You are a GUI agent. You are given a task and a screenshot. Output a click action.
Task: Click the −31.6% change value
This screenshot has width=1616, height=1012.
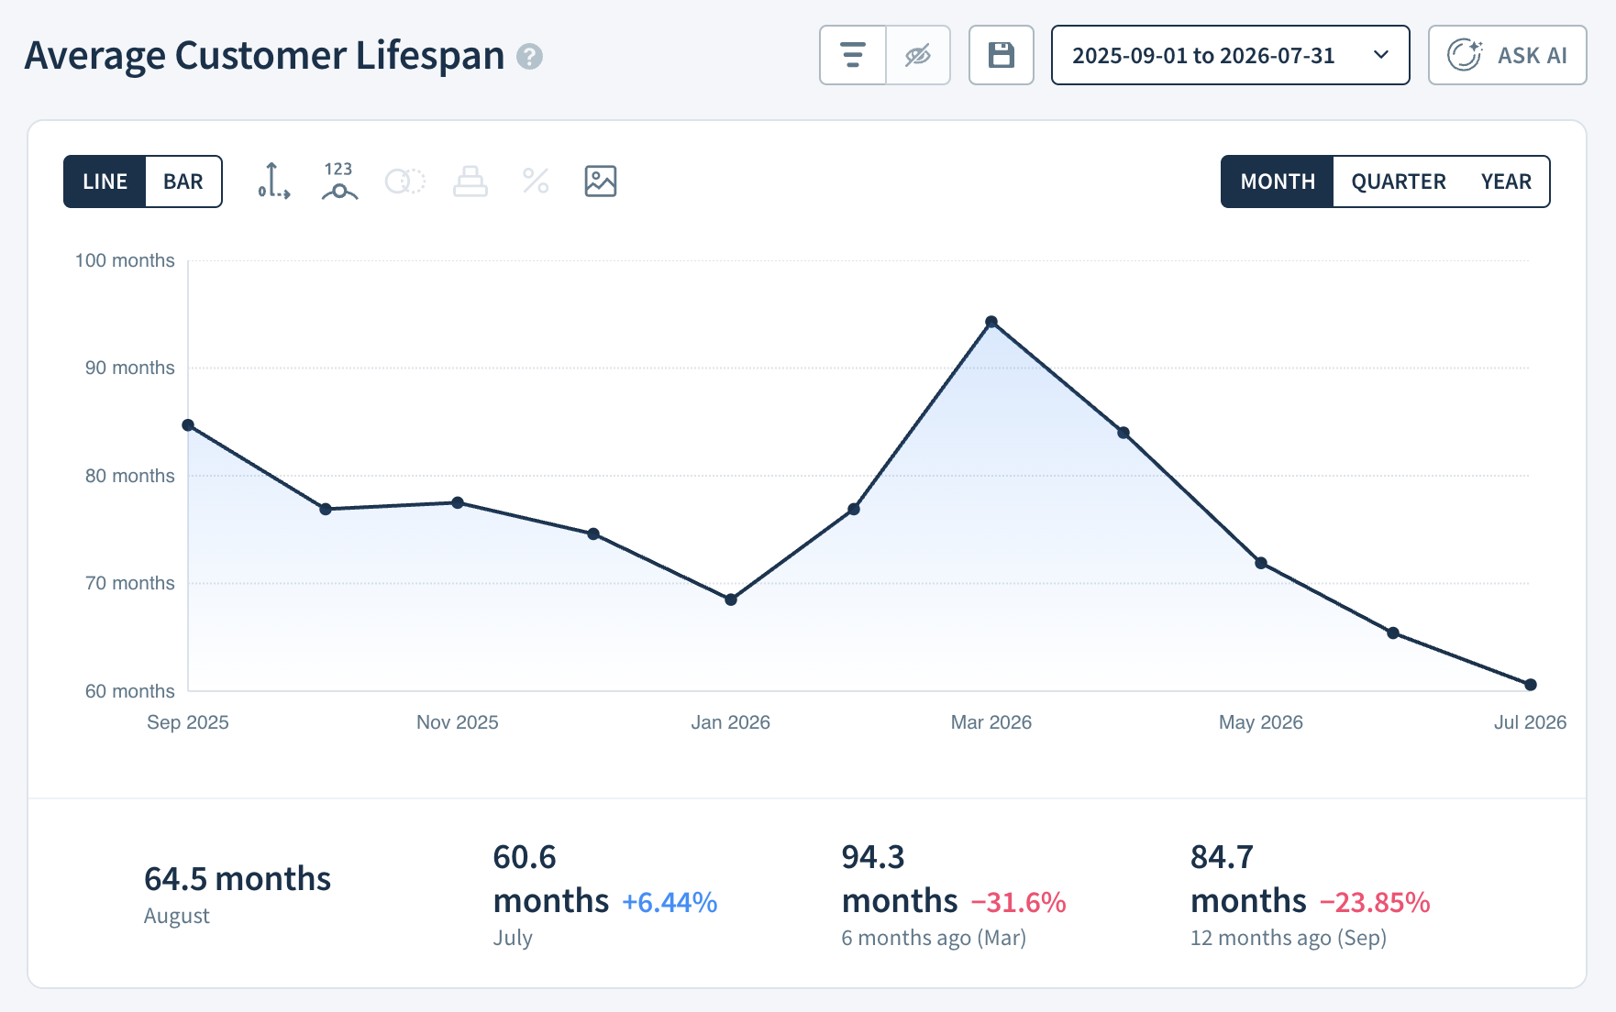tap(1018, 902)
